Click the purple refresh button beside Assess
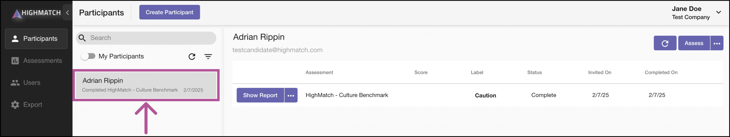Image resolution: width=730 pixels, height=137 pixels. pos(665,43)
